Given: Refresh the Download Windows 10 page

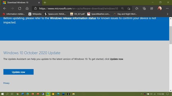Looking at the screenshot, I should click(x=20, y=9).
